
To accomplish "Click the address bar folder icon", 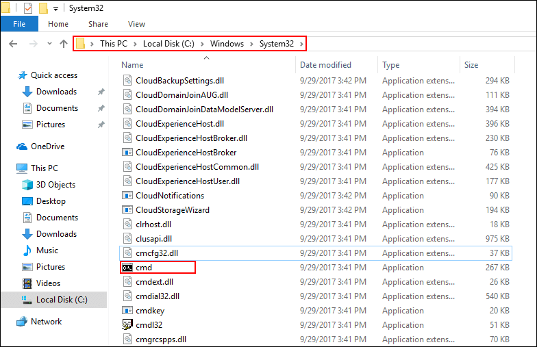I will pos(81,44).
